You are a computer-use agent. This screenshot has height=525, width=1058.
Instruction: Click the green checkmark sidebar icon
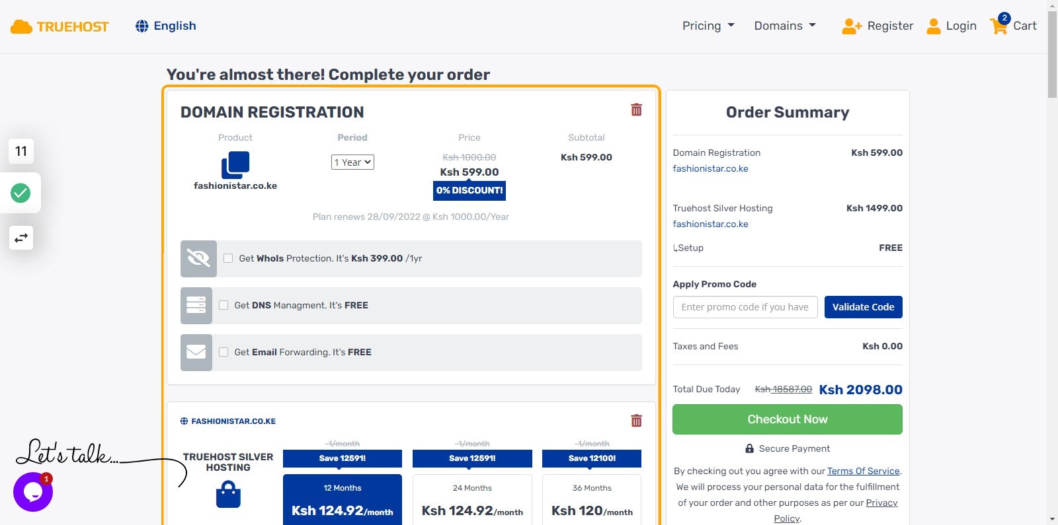coord(20,193)
